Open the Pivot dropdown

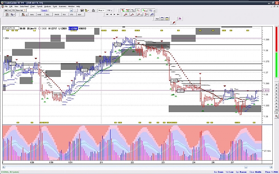click(x=101, y=11)
